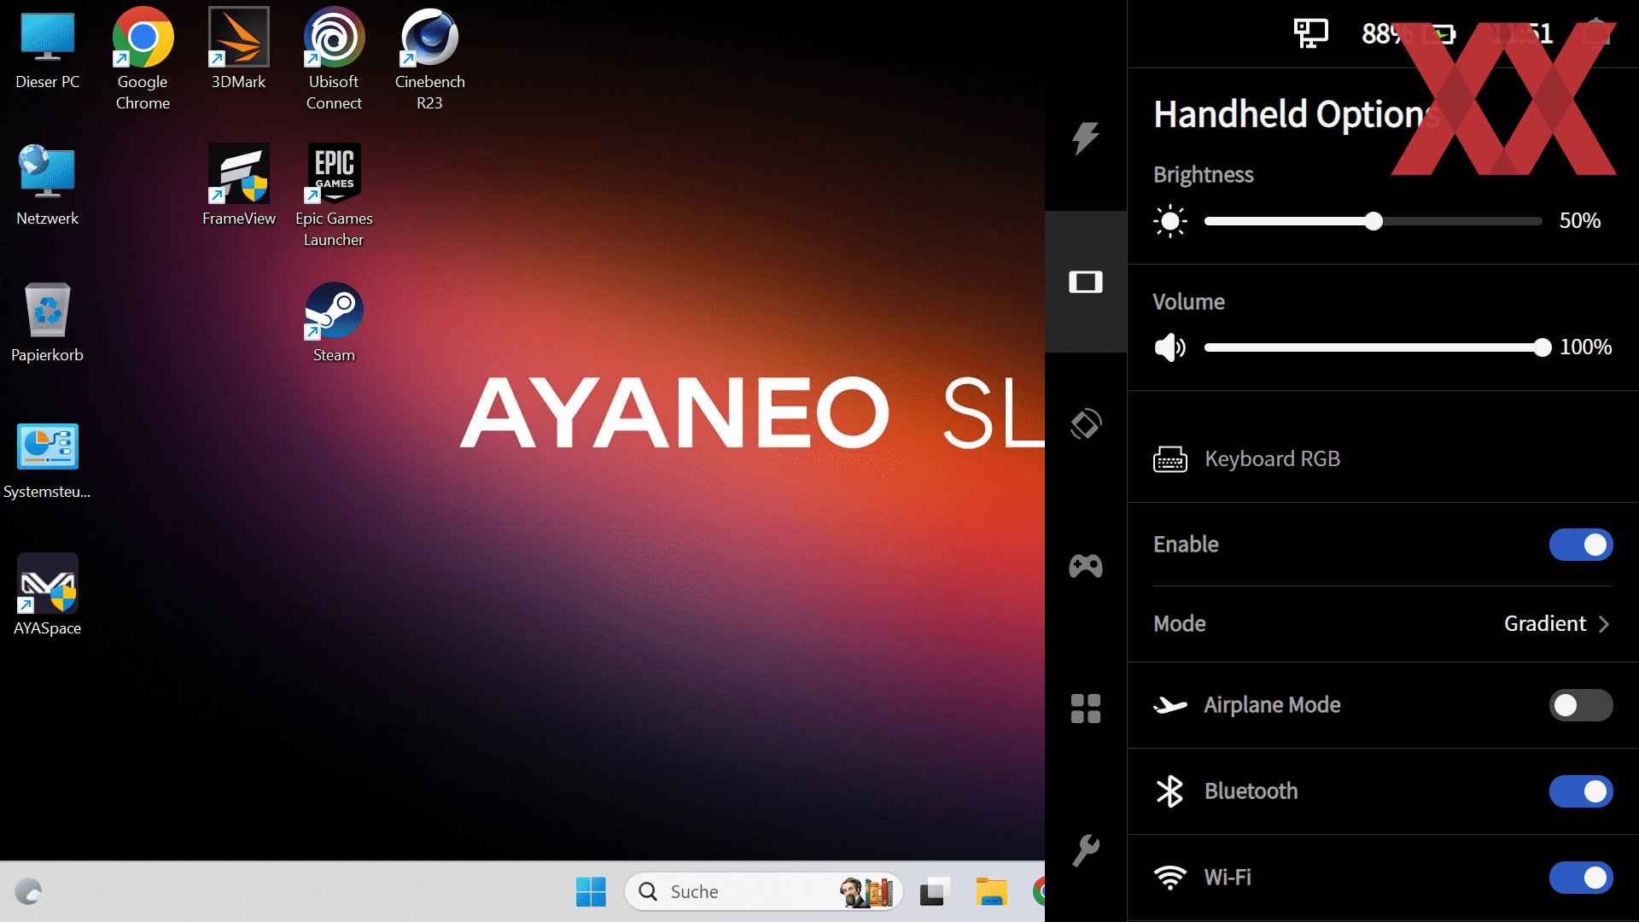Toggle the Wi-Fi switch
The image size is (1639, 922).
pos(1581,878)
